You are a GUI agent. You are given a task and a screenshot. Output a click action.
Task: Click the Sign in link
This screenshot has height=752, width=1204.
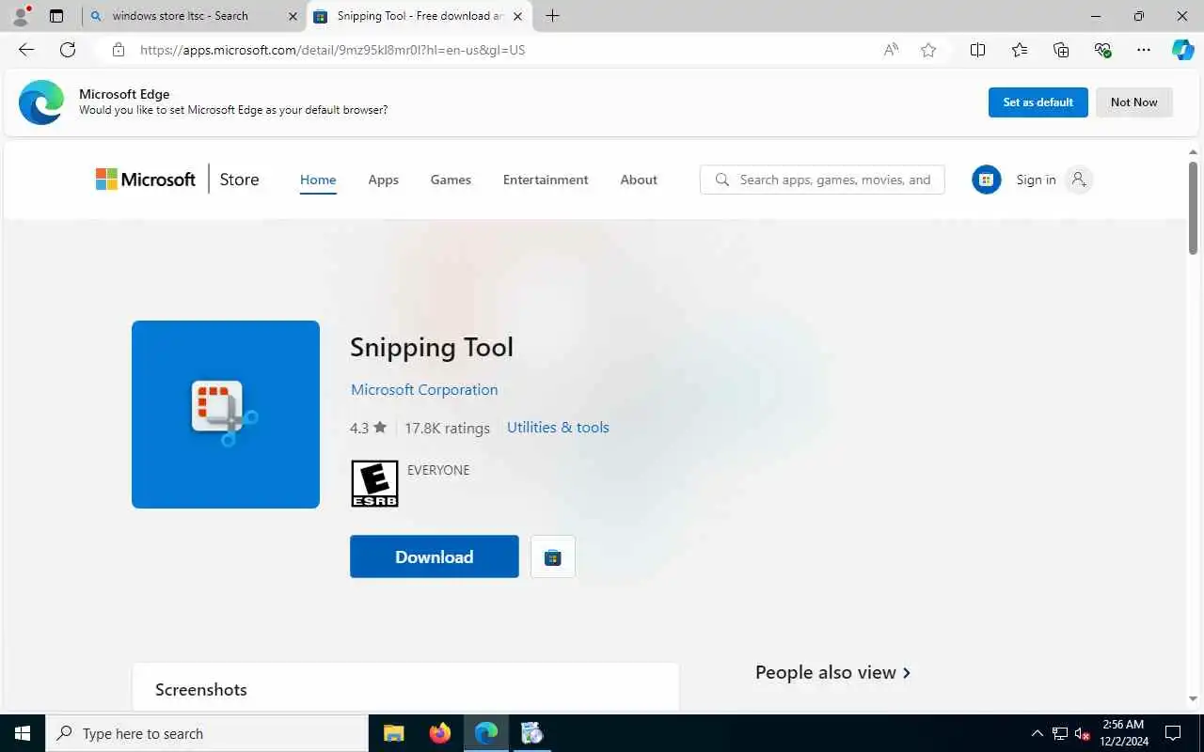tap(1036, 180)
